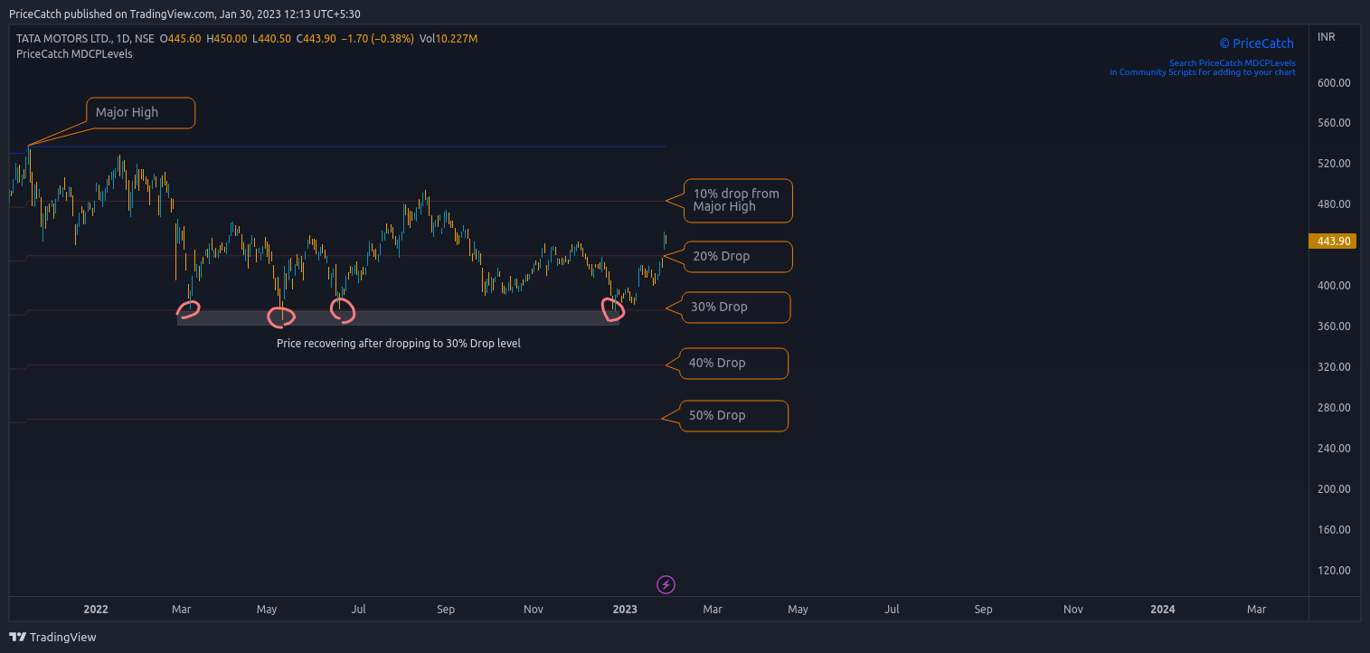Click the 600.00 price axis label

pyautogui.click(x=1334, y=82)
